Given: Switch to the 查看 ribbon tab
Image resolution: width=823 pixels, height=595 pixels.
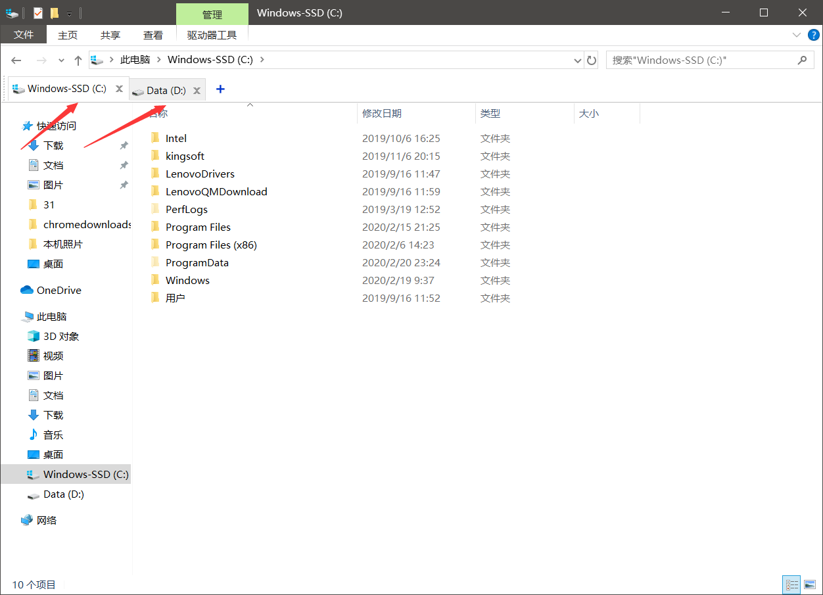Looking at the screenshot, I should [x=153, y=35].
